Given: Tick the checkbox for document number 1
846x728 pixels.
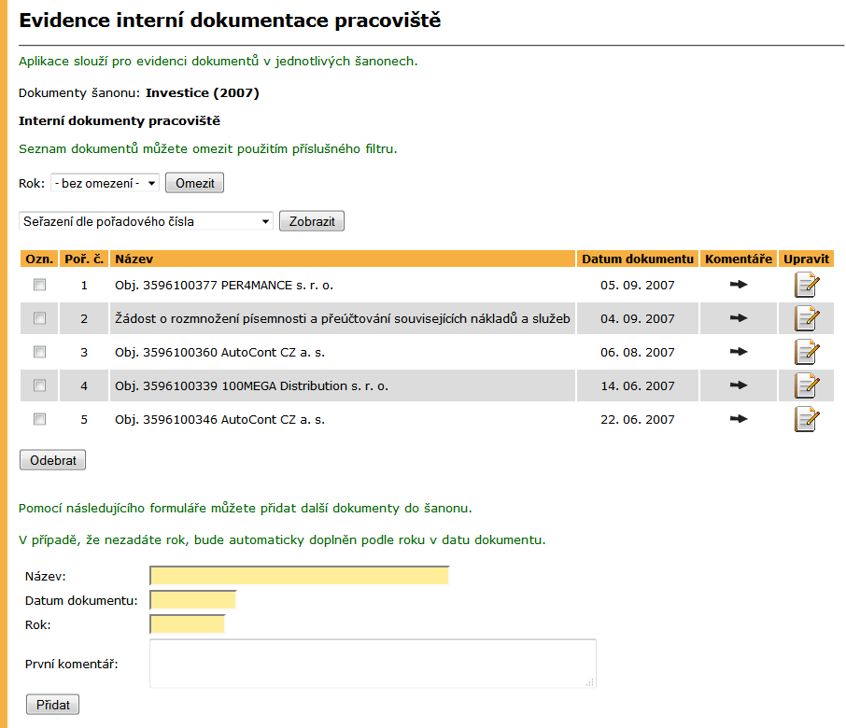Looking at the screenshot, I should (39, 284).
